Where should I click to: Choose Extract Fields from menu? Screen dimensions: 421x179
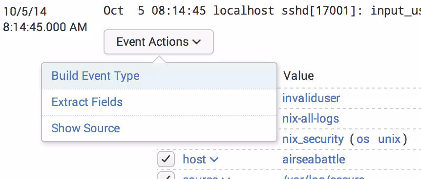tap(159, 102)
